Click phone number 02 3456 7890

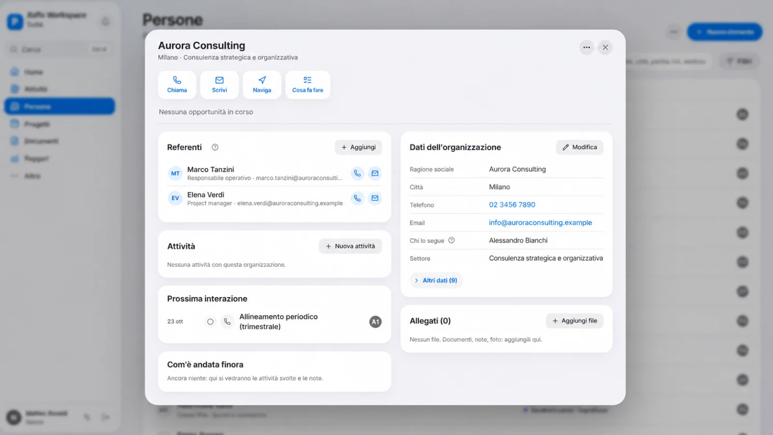pos(512,204)
